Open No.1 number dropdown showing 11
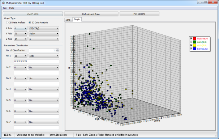 20,56
